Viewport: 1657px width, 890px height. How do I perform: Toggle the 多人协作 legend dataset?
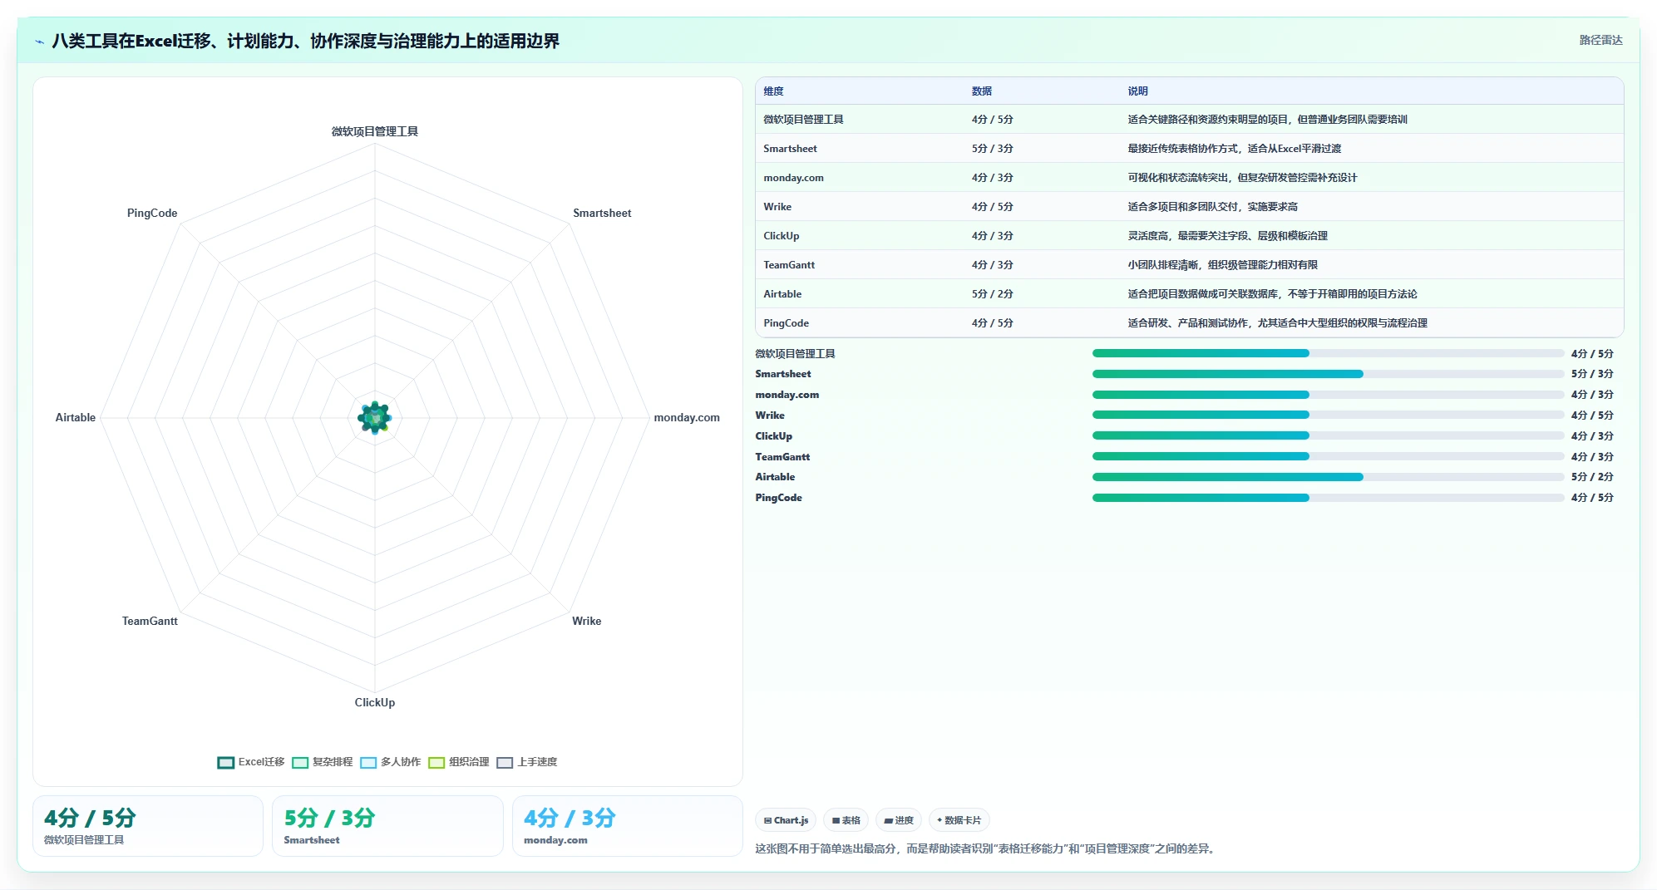pyautogui.click(x=391, y=762)
